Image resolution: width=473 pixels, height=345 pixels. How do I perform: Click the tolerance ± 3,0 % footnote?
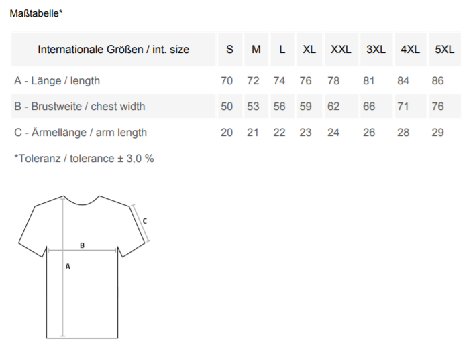[x=84, y=159]
